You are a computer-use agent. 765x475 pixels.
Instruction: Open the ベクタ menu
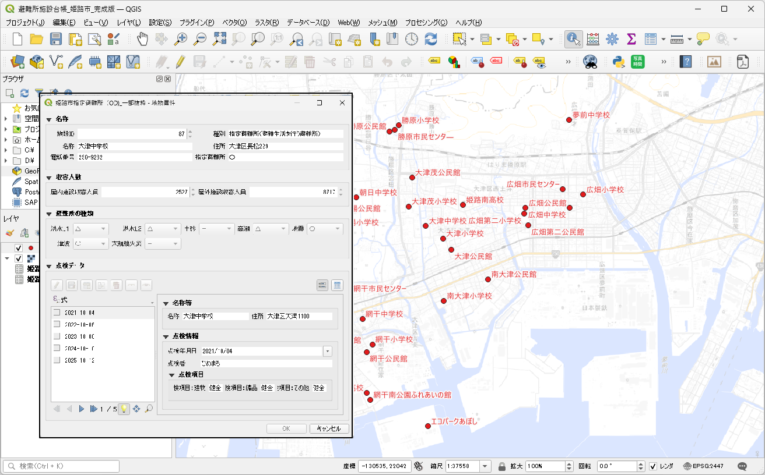tap(234, 22)
